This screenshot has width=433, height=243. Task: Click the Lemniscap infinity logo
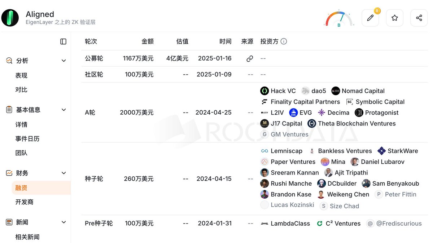(x=264, y=151)
